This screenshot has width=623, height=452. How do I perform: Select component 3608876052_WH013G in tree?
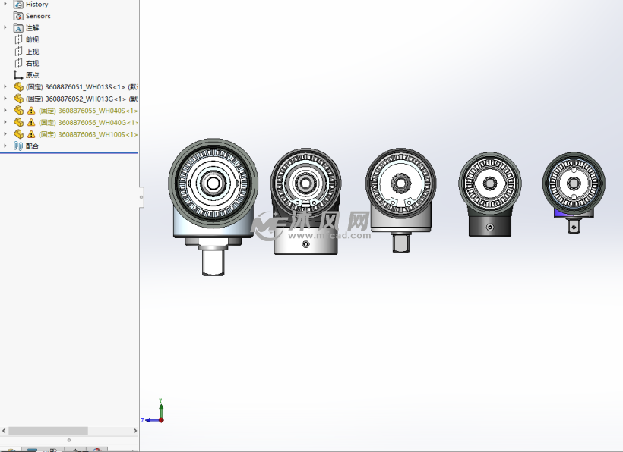(x=80, y=99)
